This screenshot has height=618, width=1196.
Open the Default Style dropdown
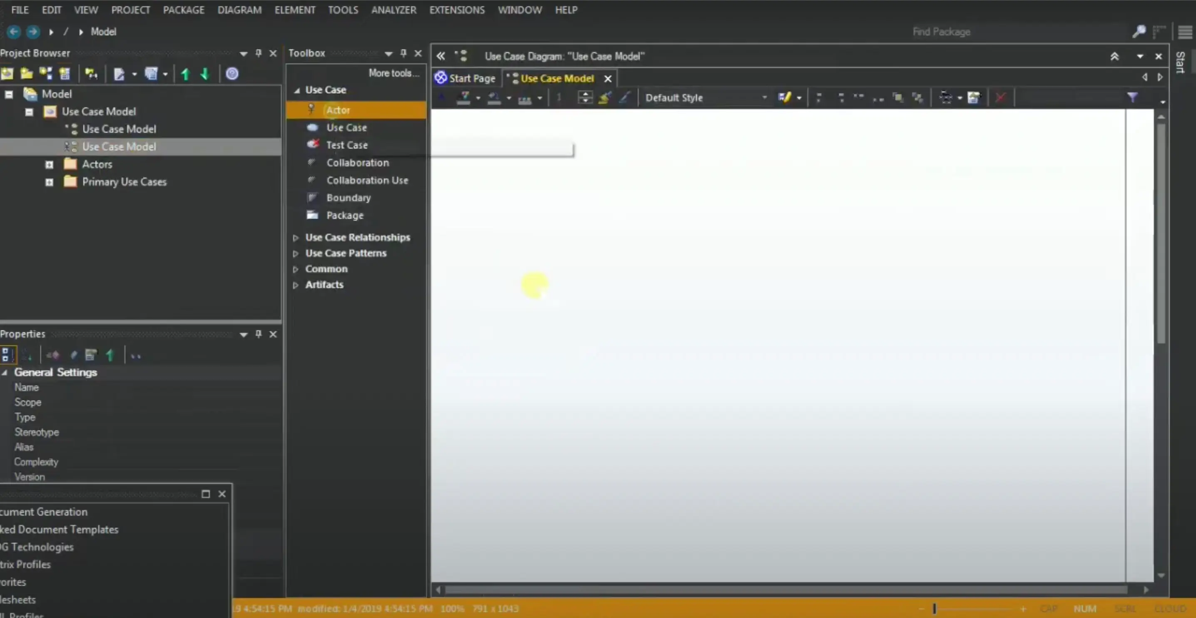(764, 97)
